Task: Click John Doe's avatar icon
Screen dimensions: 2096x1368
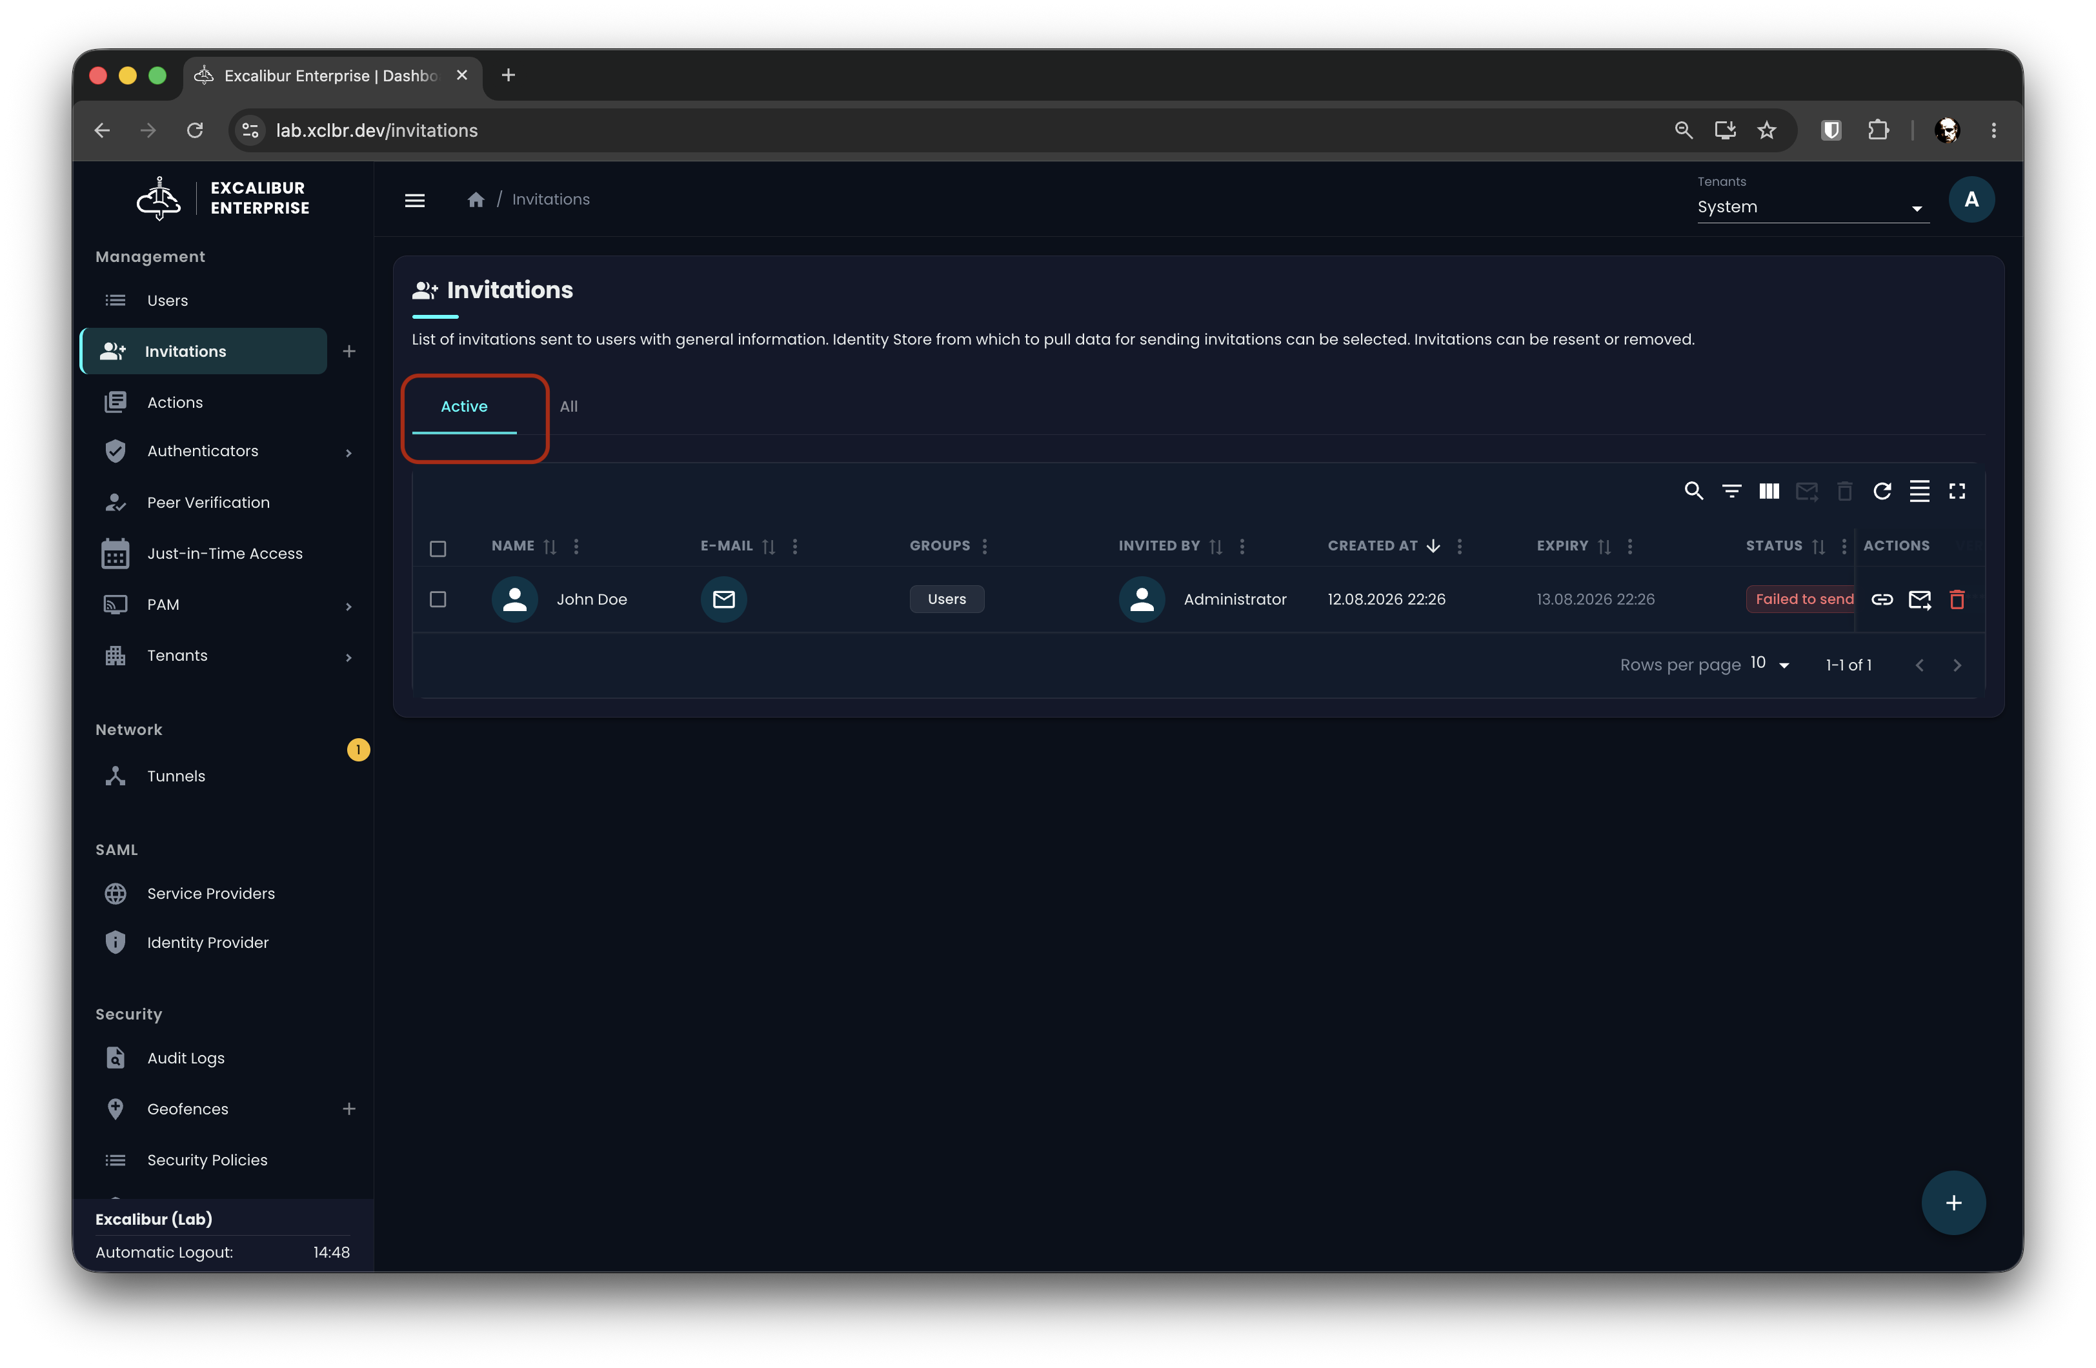Action: [x=515, y=599]
